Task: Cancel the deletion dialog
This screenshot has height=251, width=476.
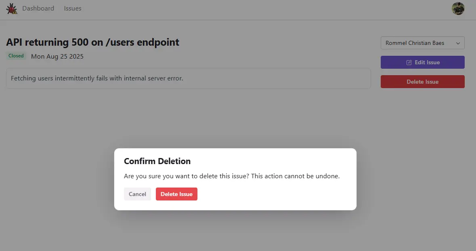Action: pos(137,194)
